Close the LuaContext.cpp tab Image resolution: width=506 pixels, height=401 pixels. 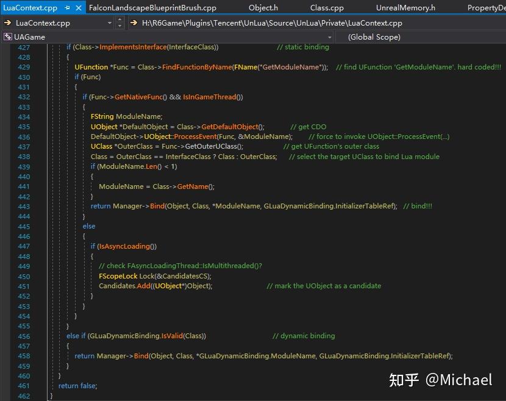tap(79, 8)
